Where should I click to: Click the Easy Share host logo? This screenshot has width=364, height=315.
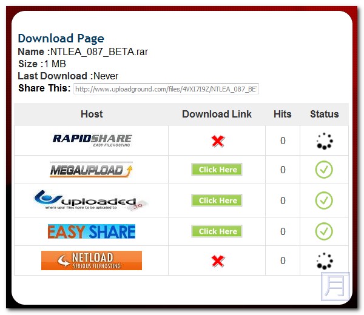tap(92, 231)
